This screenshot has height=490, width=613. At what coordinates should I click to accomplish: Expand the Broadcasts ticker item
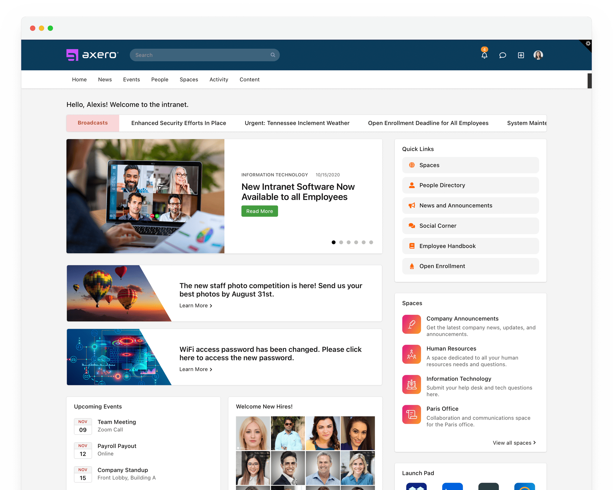[x=93, y=123]
